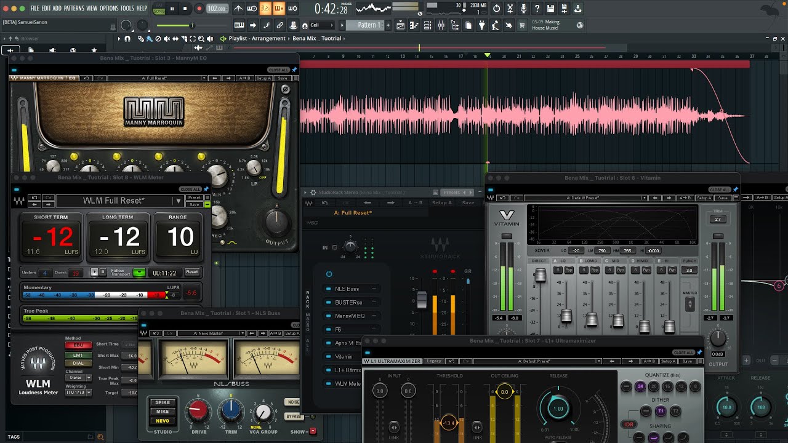Open the PATTERNS menu
788x443 pixels.
click(x=74, y=9)
